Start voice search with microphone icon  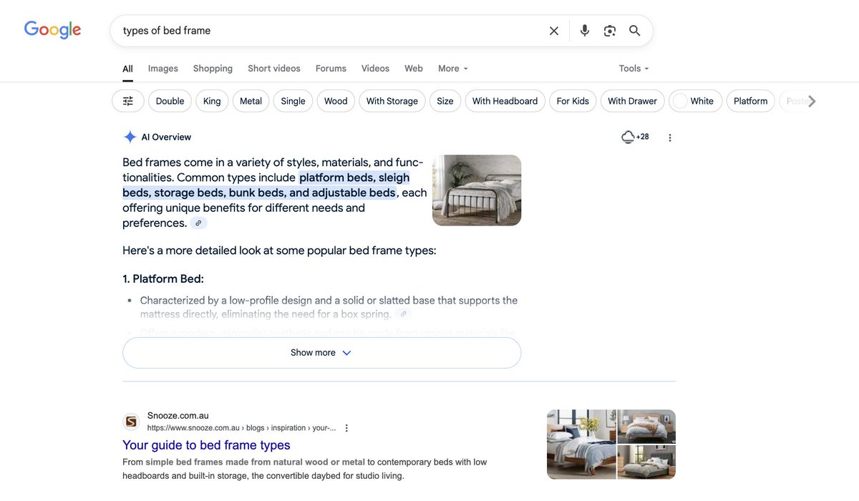(585, 31)
